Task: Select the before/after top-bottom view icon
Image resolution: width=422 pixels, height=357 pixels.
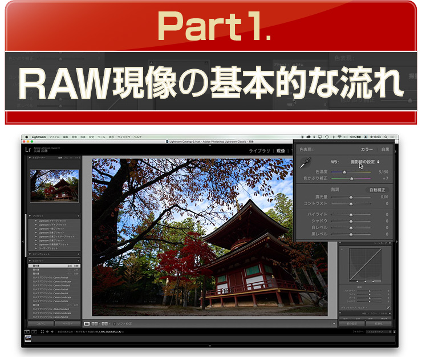Action: [104, 323]
